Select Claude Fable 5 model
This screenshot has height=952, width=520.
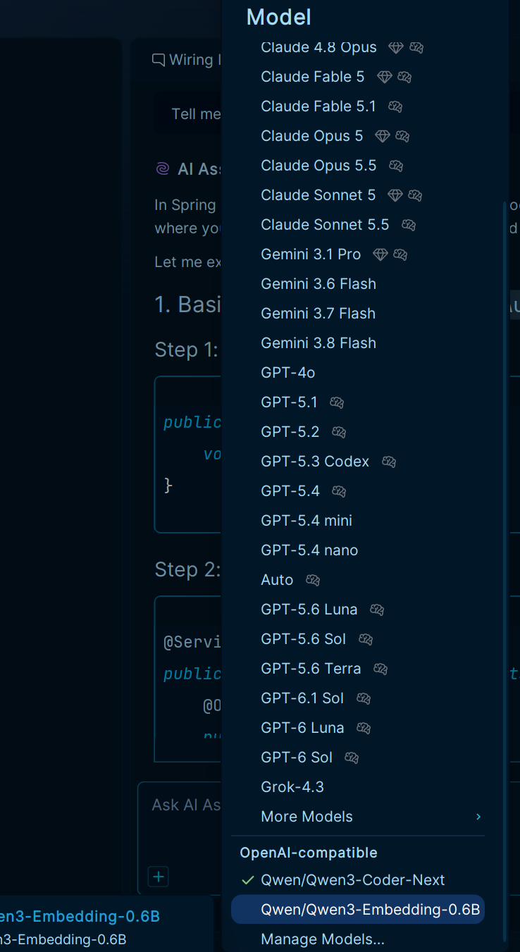point(358,77)
